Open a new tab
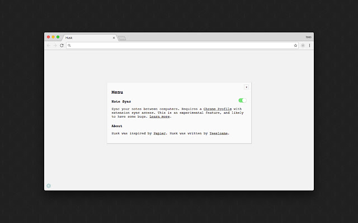This screenshot has width=358, height=223. 122,38
